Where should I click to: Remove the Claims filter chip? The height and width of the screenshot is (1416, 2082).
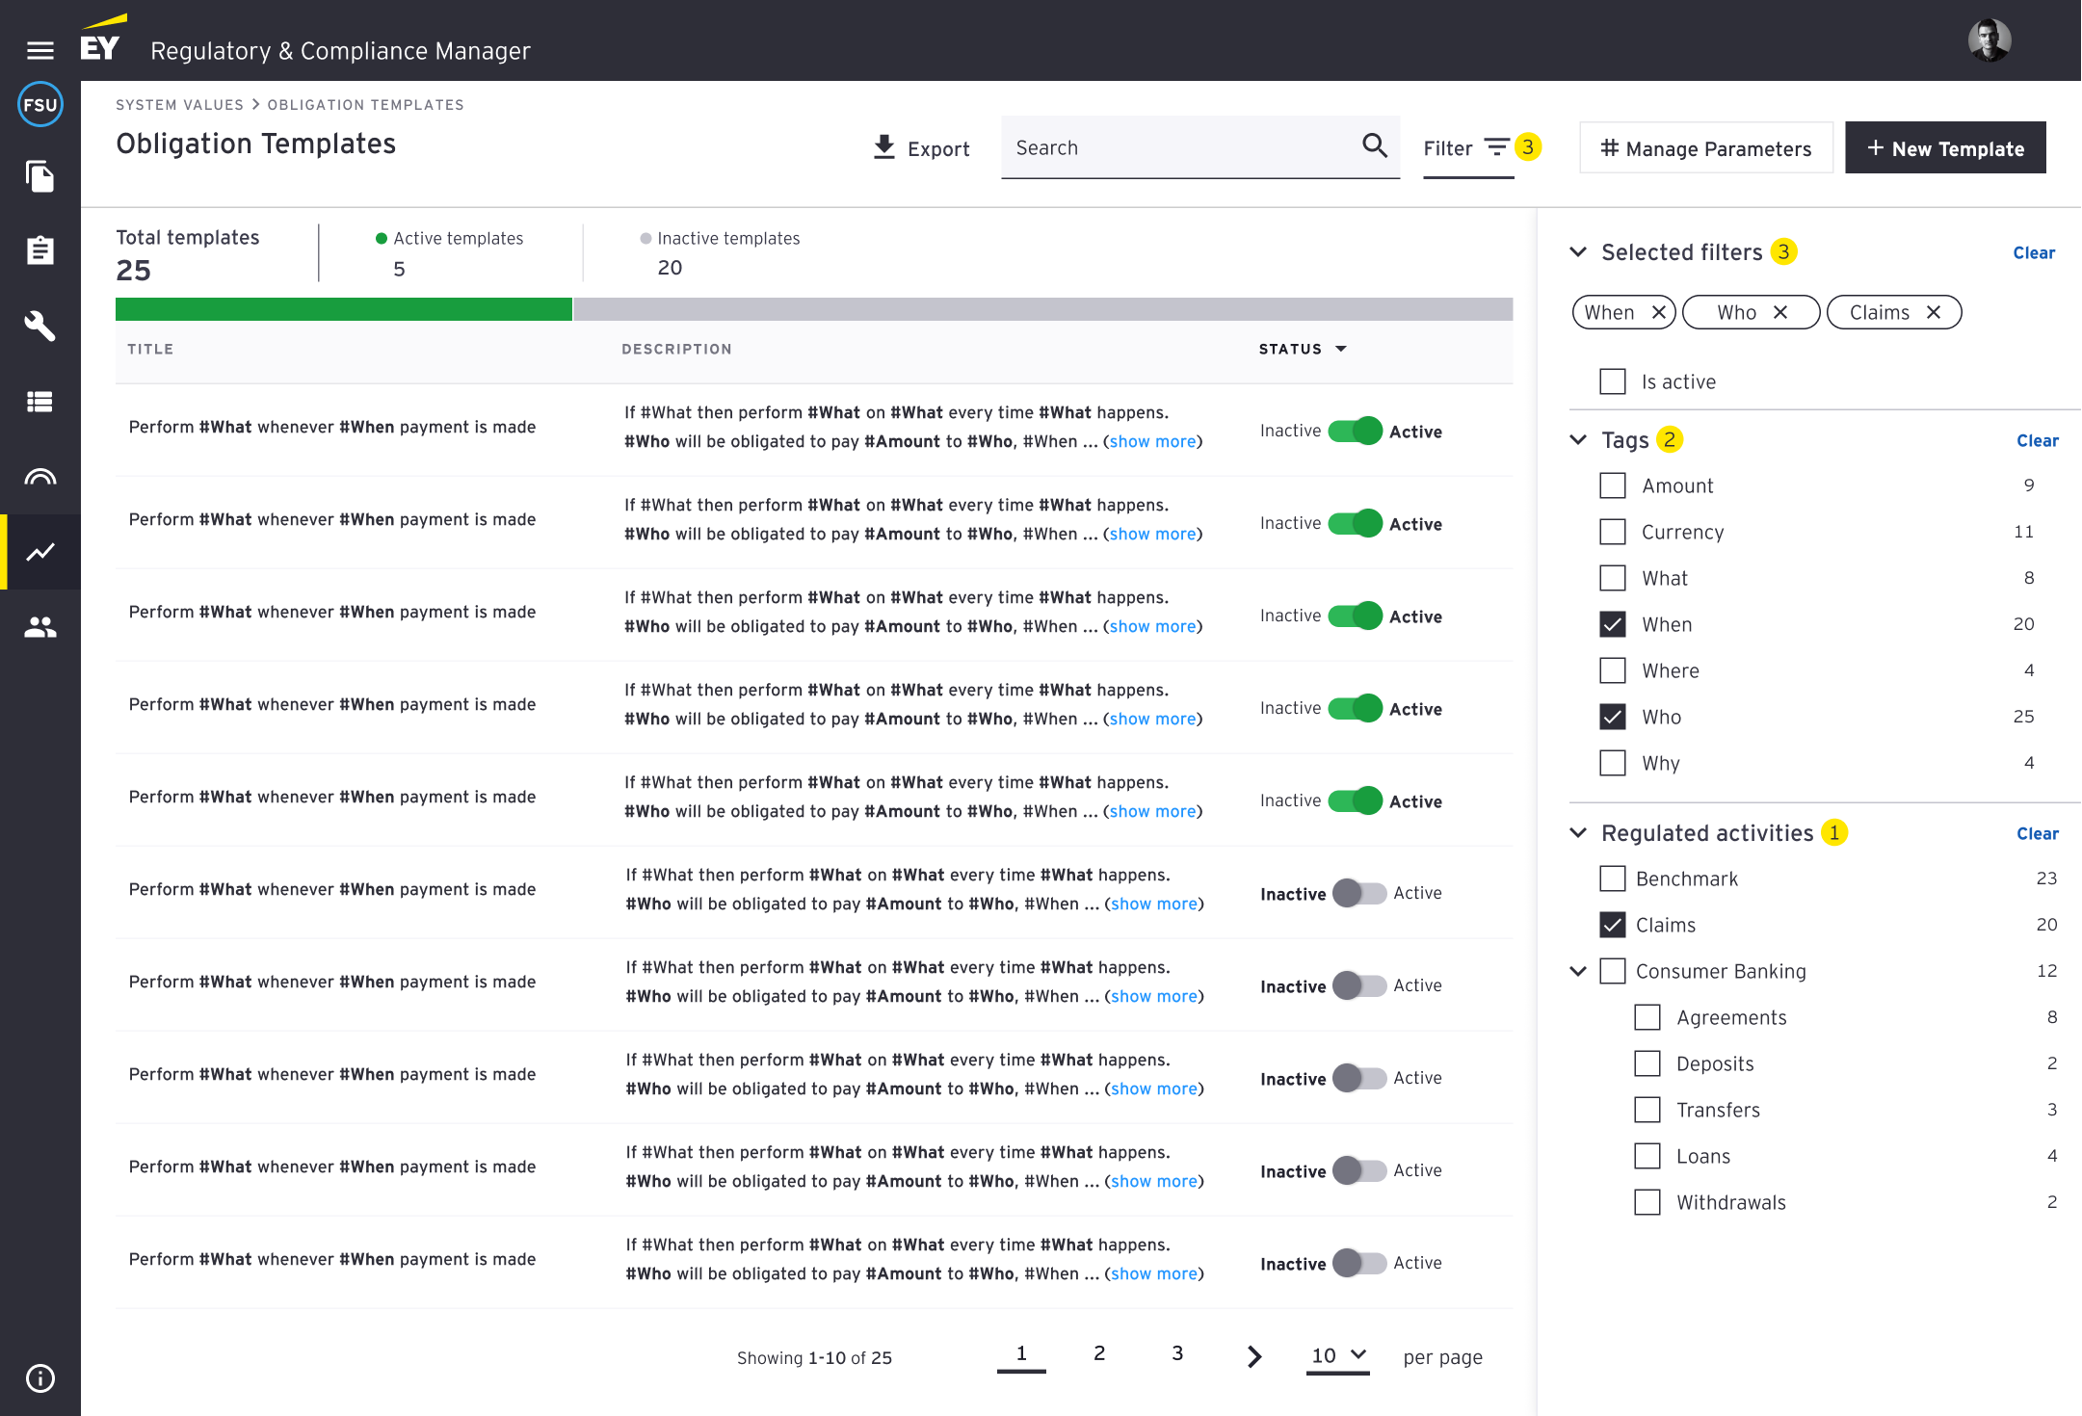pyautogui.click(x=1933, y=312)
